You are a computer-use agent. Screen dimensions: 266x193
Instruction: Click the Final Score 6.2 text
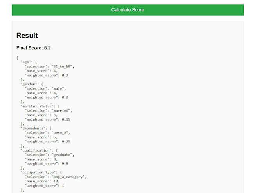[33, 48]
